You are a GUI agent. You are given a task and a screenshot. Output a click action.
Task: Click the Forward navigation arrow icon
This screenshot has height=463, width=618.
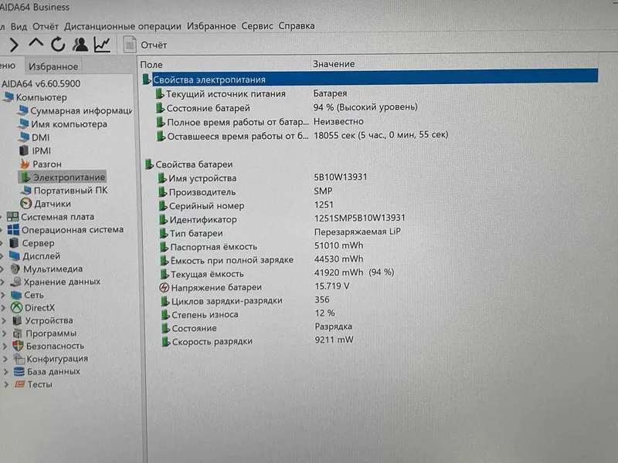tap(14, 45)
